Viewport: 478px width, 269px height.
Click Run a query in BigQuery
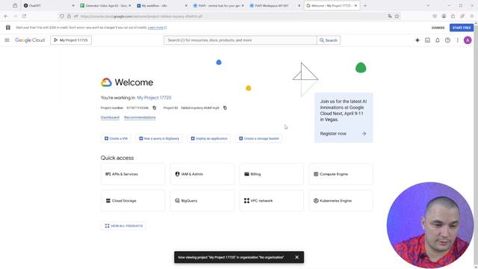pyautogui.click(x=159, y=138)
